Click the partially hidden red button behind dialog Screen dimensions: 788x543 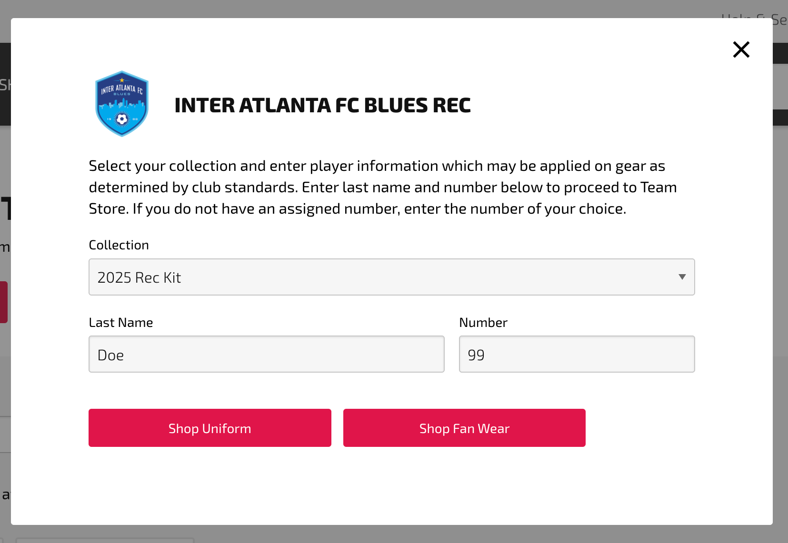click(4, 302)
